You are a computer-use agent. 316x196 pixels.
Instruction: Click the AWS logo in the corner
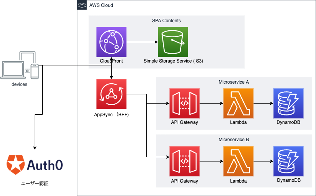[82, 5]
